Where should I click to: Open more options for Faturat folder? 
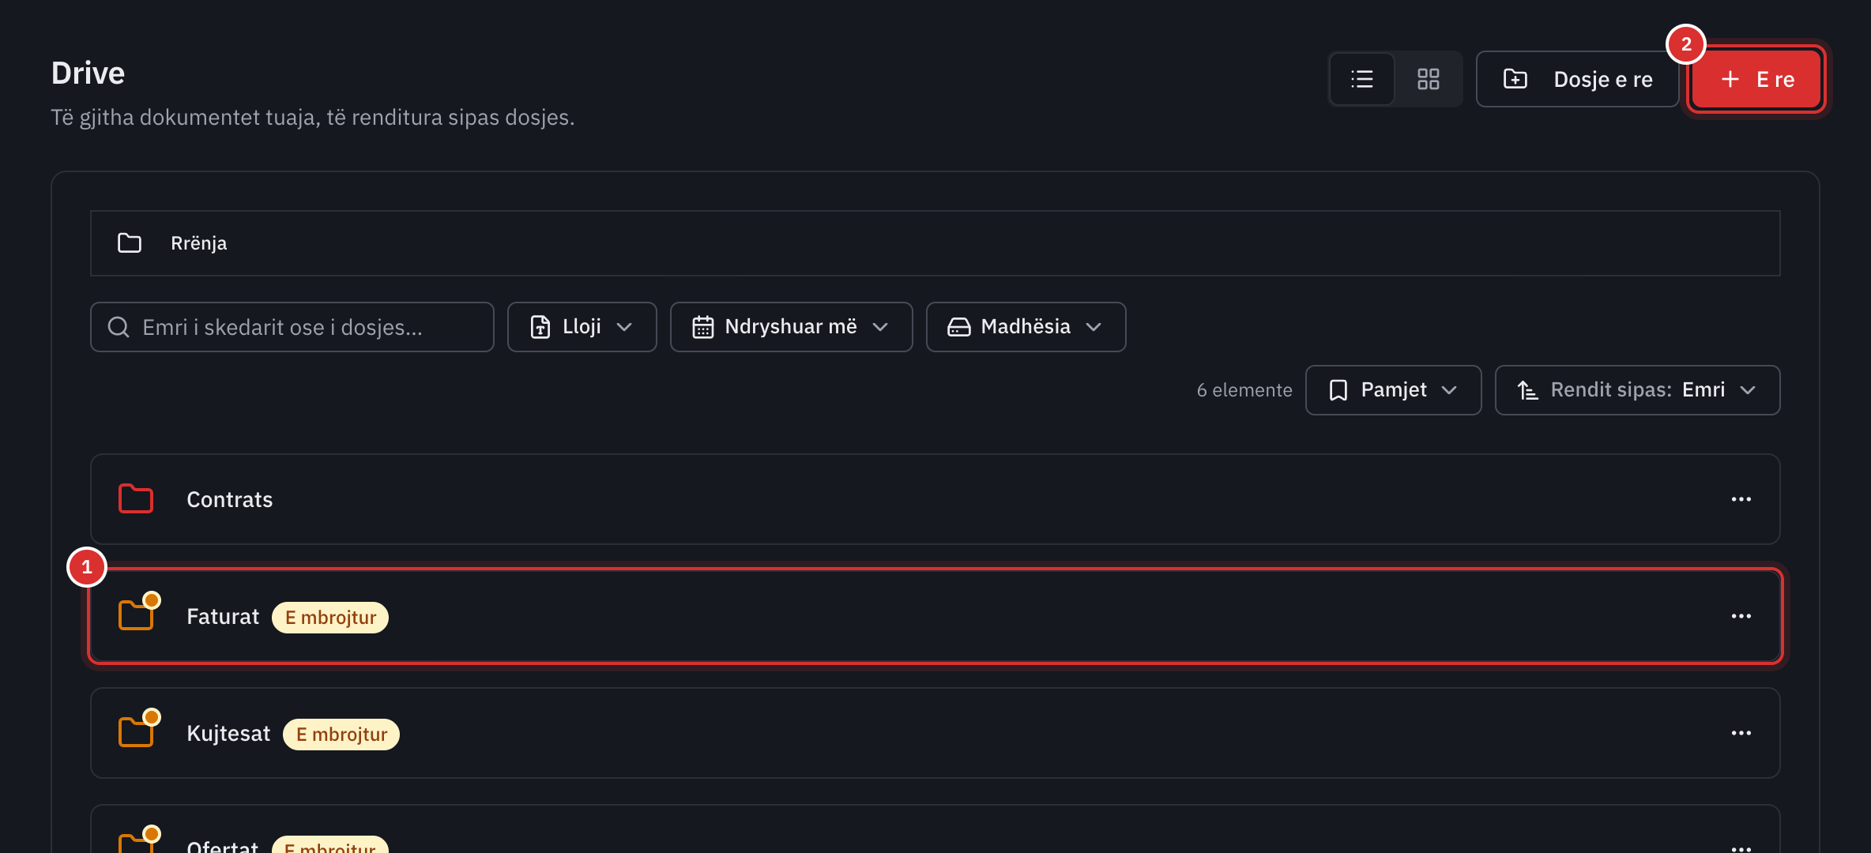(1741, 616)
